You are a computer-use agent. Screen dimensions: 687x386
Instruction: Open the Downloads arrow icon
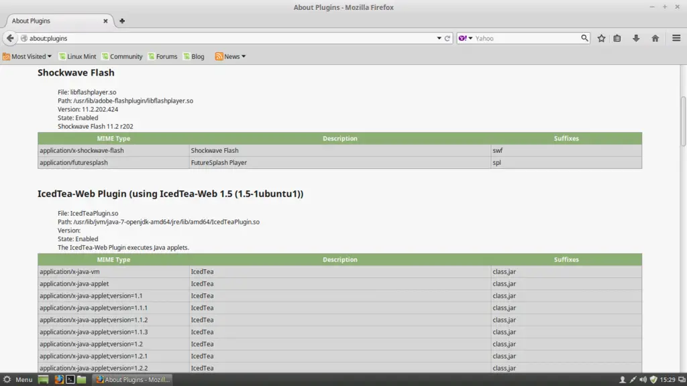coord(636,38)
